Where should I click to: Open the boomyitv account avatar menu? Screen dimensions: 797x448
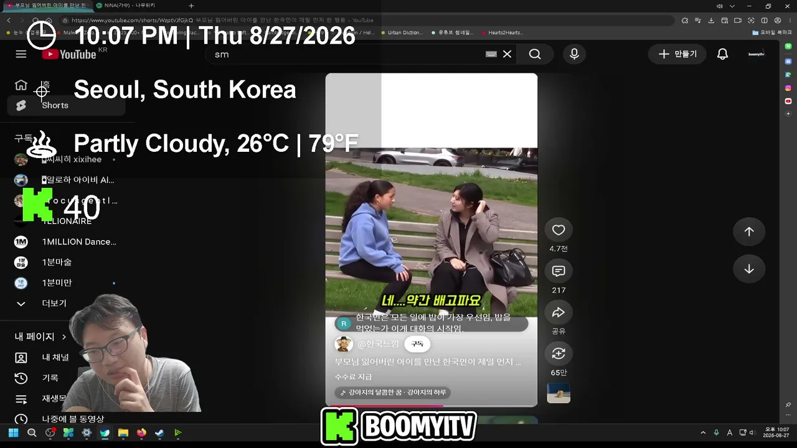[x=756, y=54]
